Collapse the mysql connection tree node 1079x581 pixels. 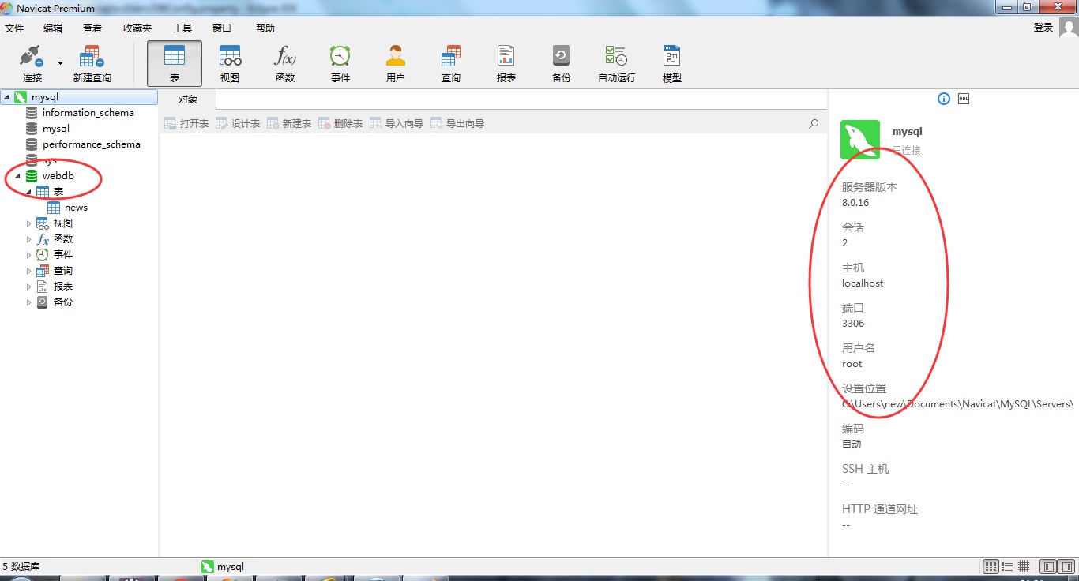click(x=6, y=97)
